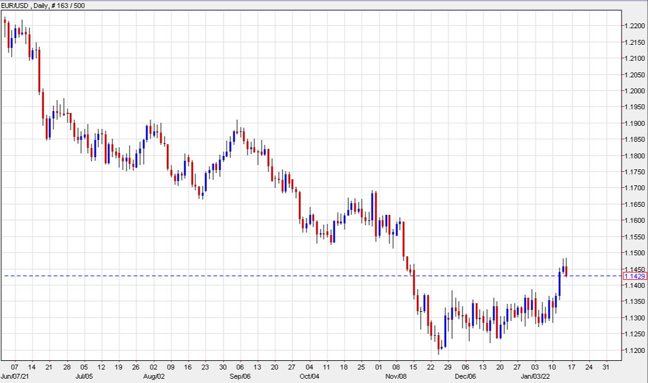
Task: Click the 1.1650 price axis label
Action: pyautogui.click(x=634, y=204)
